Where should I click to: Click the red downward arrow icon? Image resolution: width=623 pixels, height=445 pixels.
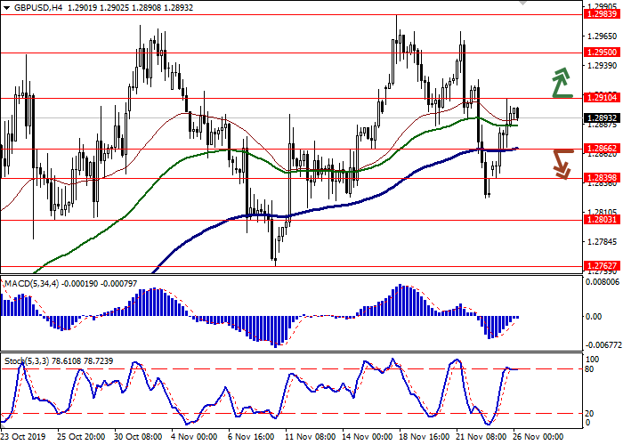(x=560, y=163)
